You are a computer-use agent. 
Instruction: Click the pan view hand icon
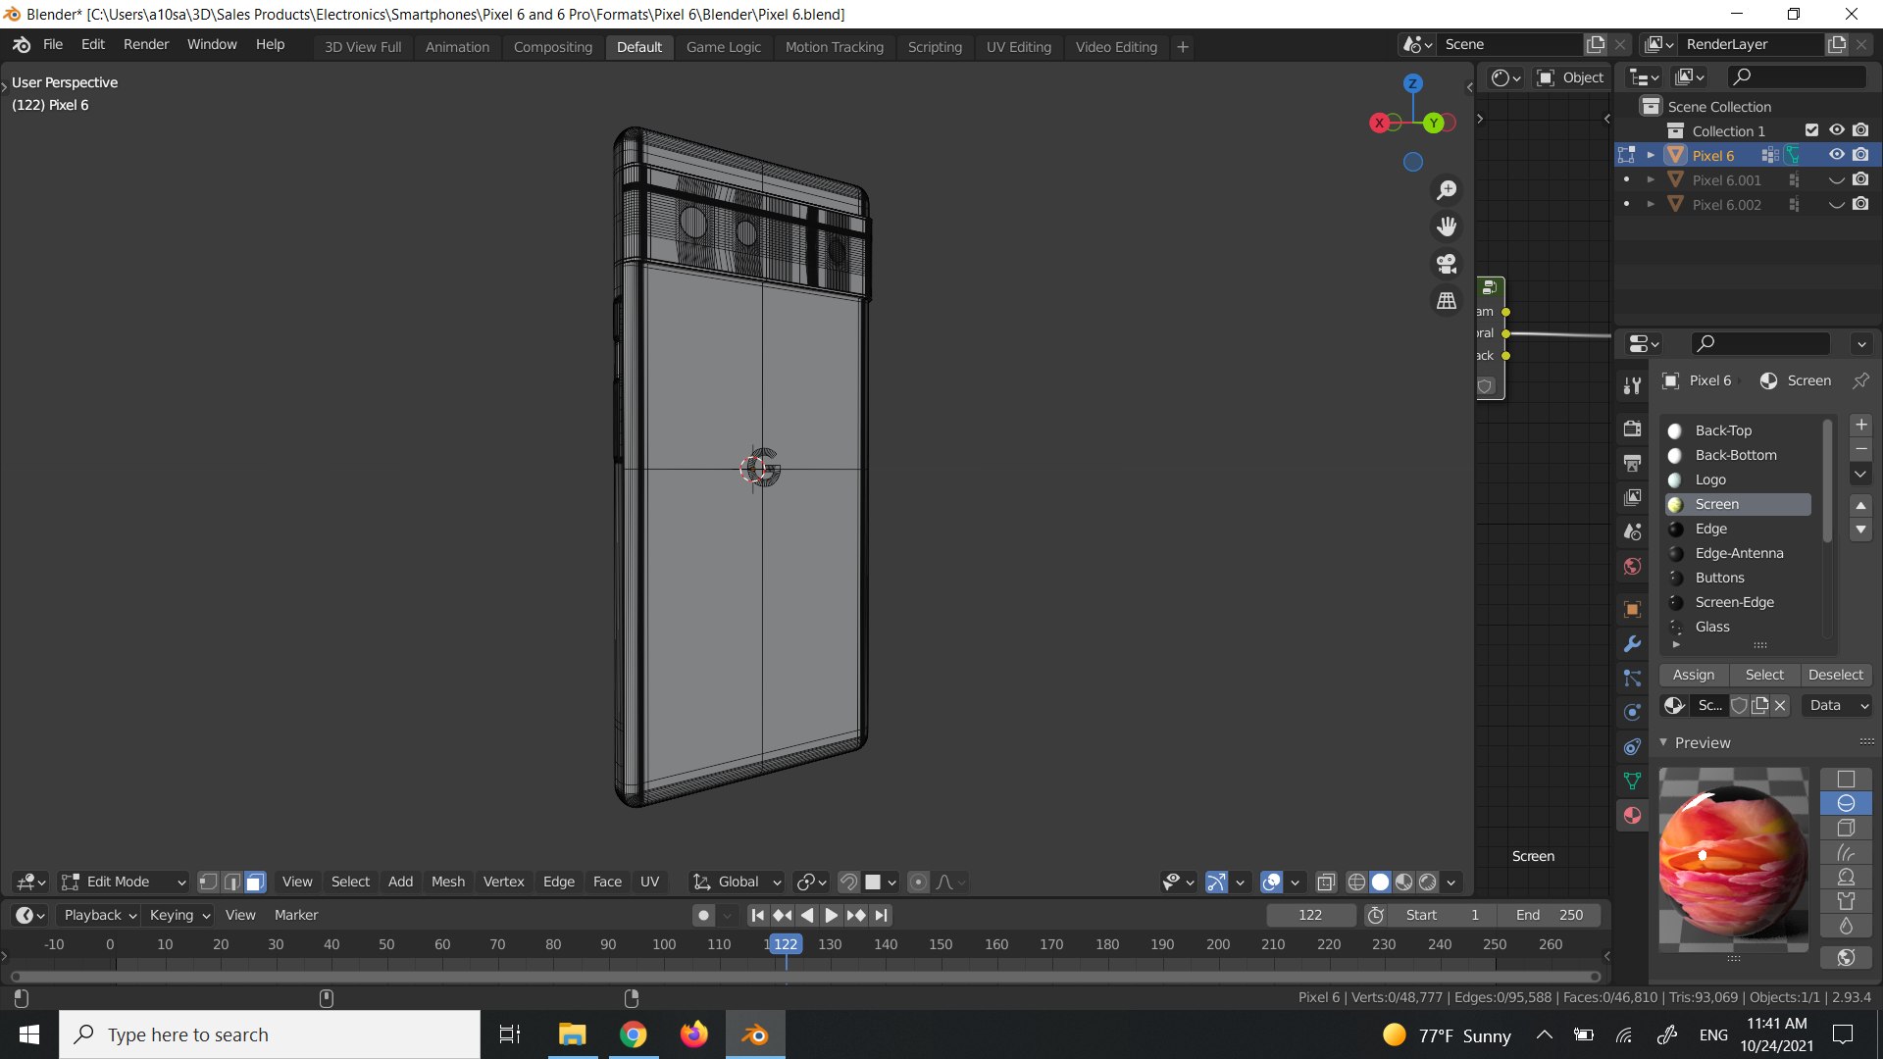click(x=1447, y=227)
